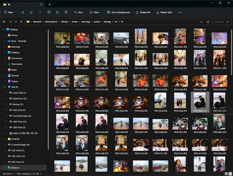233x176 pixels.
Task: Open Pictures in navigation pane
Action: (15, 76)
